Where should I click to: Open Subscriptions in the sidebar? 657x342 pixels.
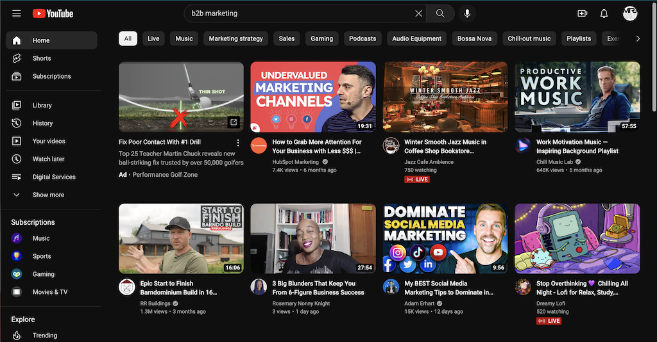(x=51, y=76)
